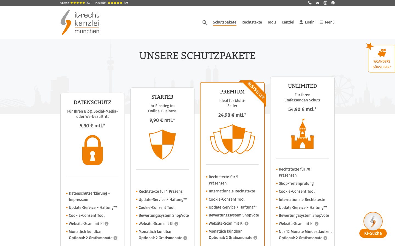The image size is (395, 246).
Task: Open the Schutzpakete menu item
Action: (x=225, y=22)
